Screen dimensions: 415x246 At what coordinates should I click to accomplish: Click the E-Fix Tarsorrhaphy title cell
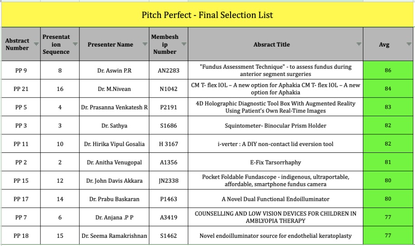tap(275, 162)
